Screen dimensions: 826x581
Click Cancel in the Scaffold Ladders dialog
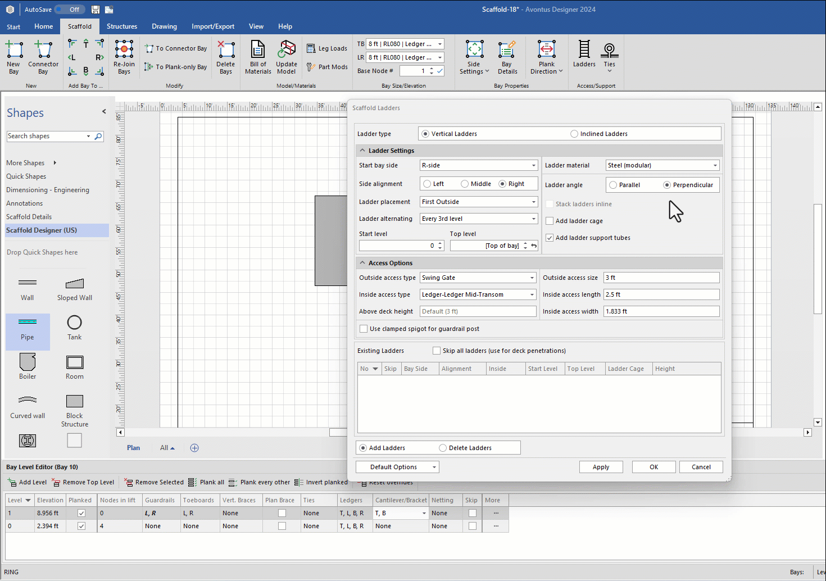coord(701,467)
